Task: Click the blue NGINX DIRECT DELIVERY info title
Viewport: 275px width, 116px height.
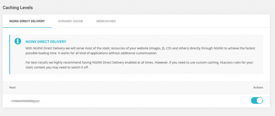Action: [x=46, y=42]
